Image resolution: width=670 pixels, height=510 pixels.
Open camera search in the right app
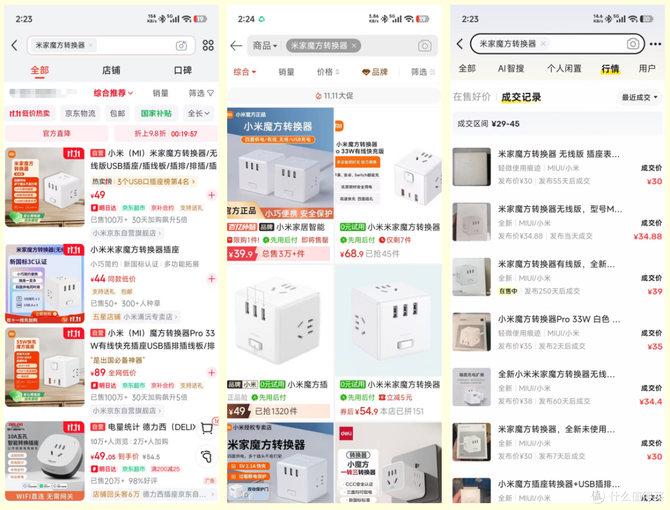click(x=633, y=43)
